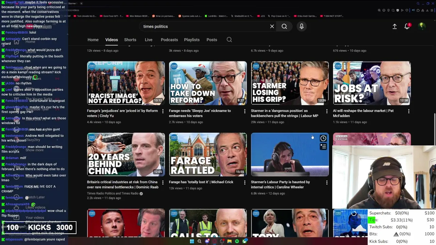Switch to the Home channel tab

pyautogui.click(x=93, y=40)
